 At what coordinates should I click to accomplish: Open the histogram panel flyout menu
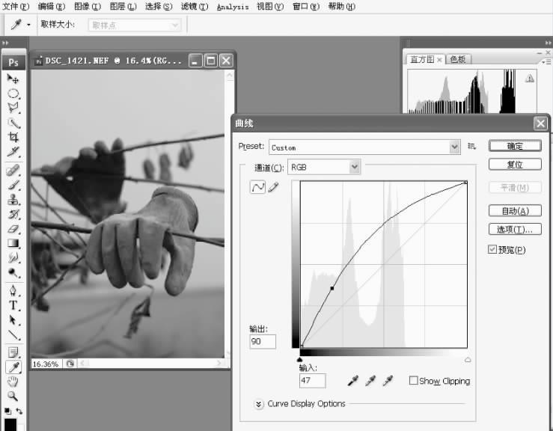coord(546,61)
